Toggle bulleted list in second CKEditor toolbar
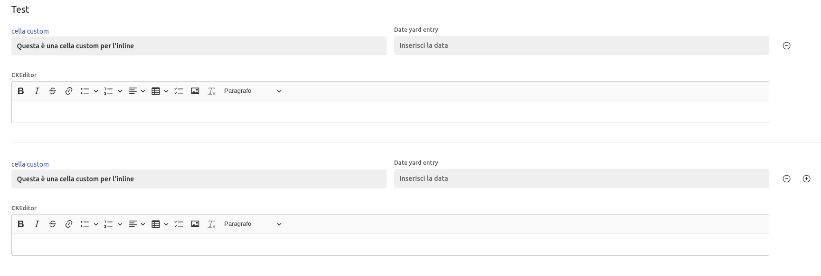The width and height of the screenshot is (821, 276). tap(85, 224)
